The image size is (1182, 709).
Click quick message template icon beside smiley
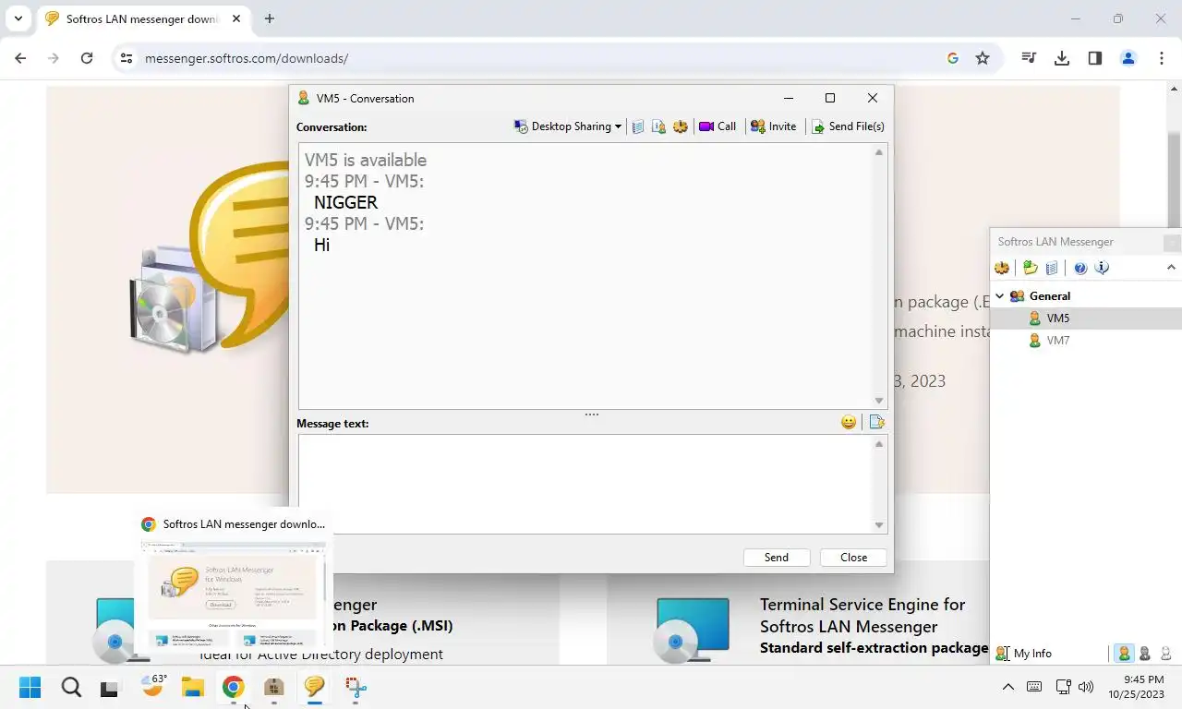876,422
